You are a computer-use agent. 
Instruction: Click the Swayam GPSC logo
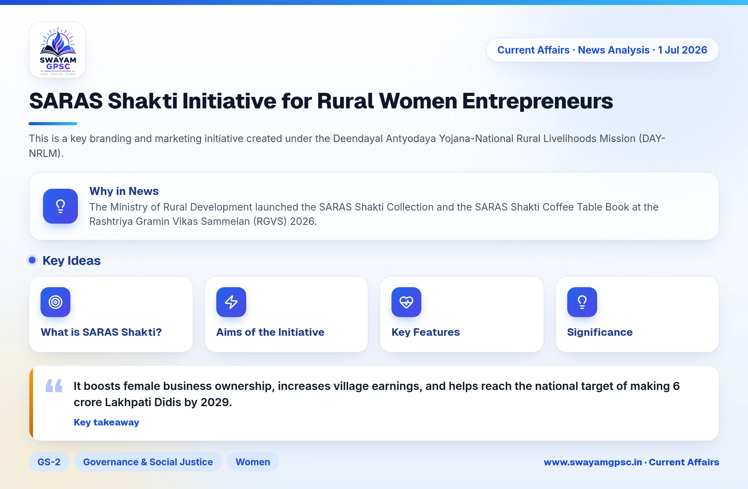pos(58,50)
